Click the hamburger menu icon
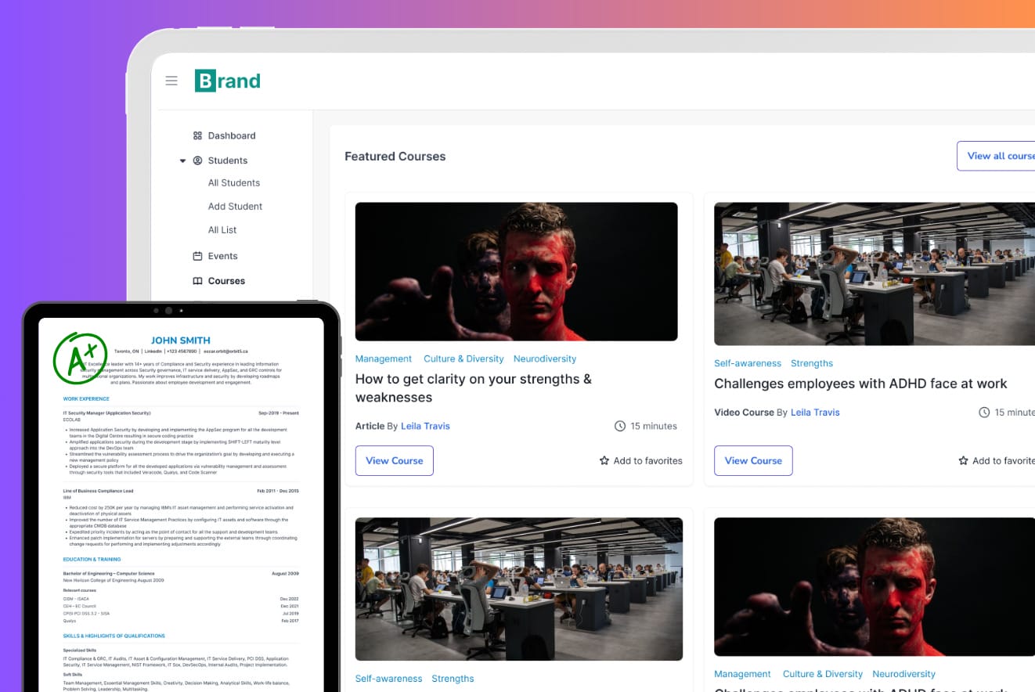Image resolution: width=1035 pixels, height=692 pixels. [171, 81]
